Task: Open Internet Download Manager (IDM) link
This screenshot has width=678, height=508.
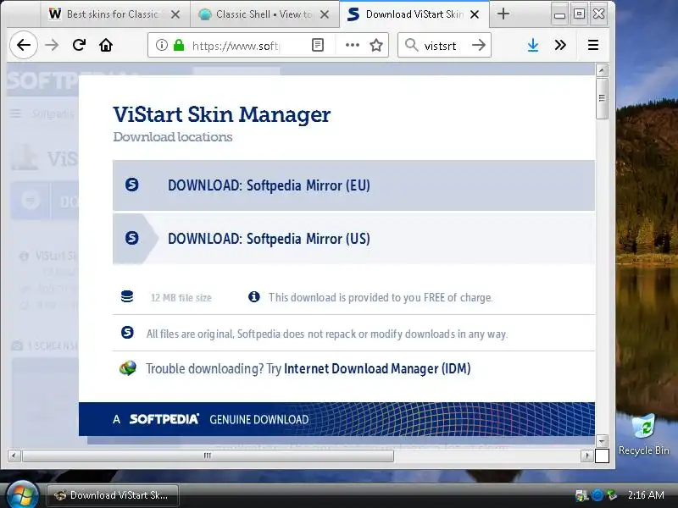Action: (377, 368)
